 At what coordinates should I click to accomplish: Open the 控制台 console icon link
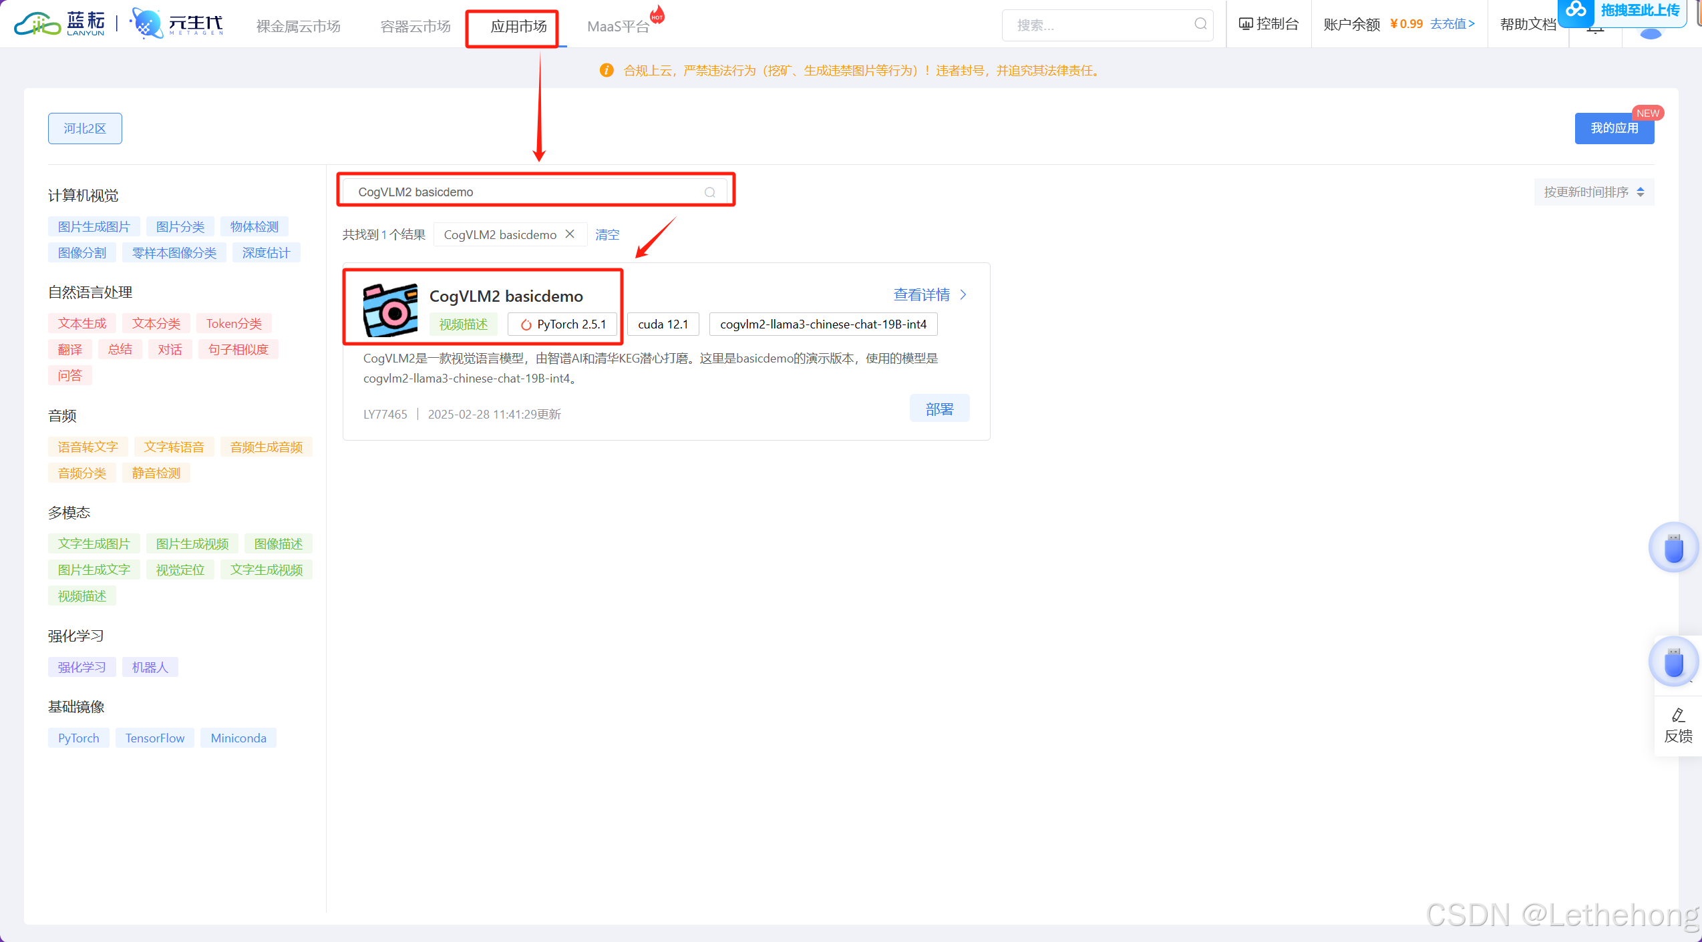[1246, 25]
